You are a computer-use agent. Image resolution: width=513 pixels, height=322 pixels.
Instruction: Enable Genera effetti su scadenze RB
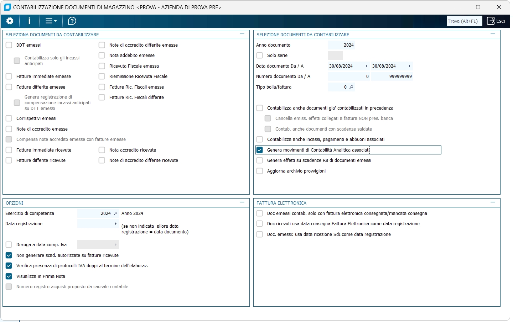coord(260,160)
